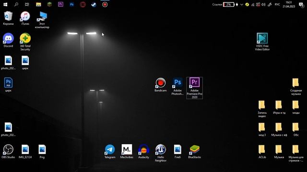Select the Adobe Photoshop desktop shortcut
Image resolution: width=307 pixels, height=172 pixels.
tap(177, 86)
